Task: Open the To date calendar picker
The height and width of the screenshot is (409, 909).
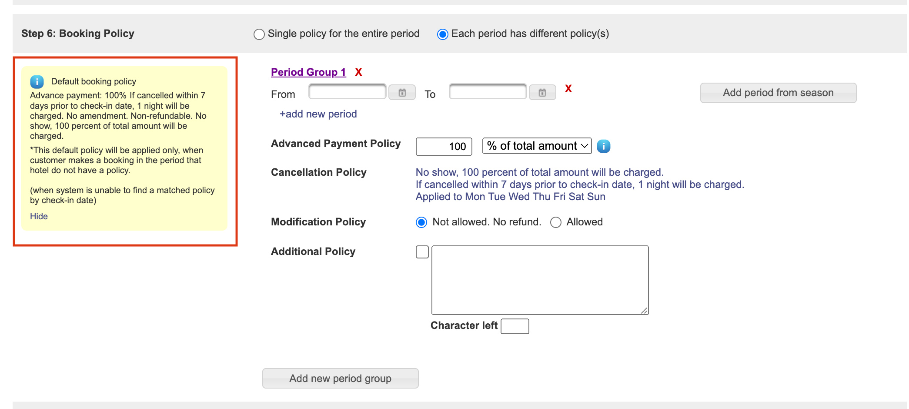Action: tap(542, 93)
